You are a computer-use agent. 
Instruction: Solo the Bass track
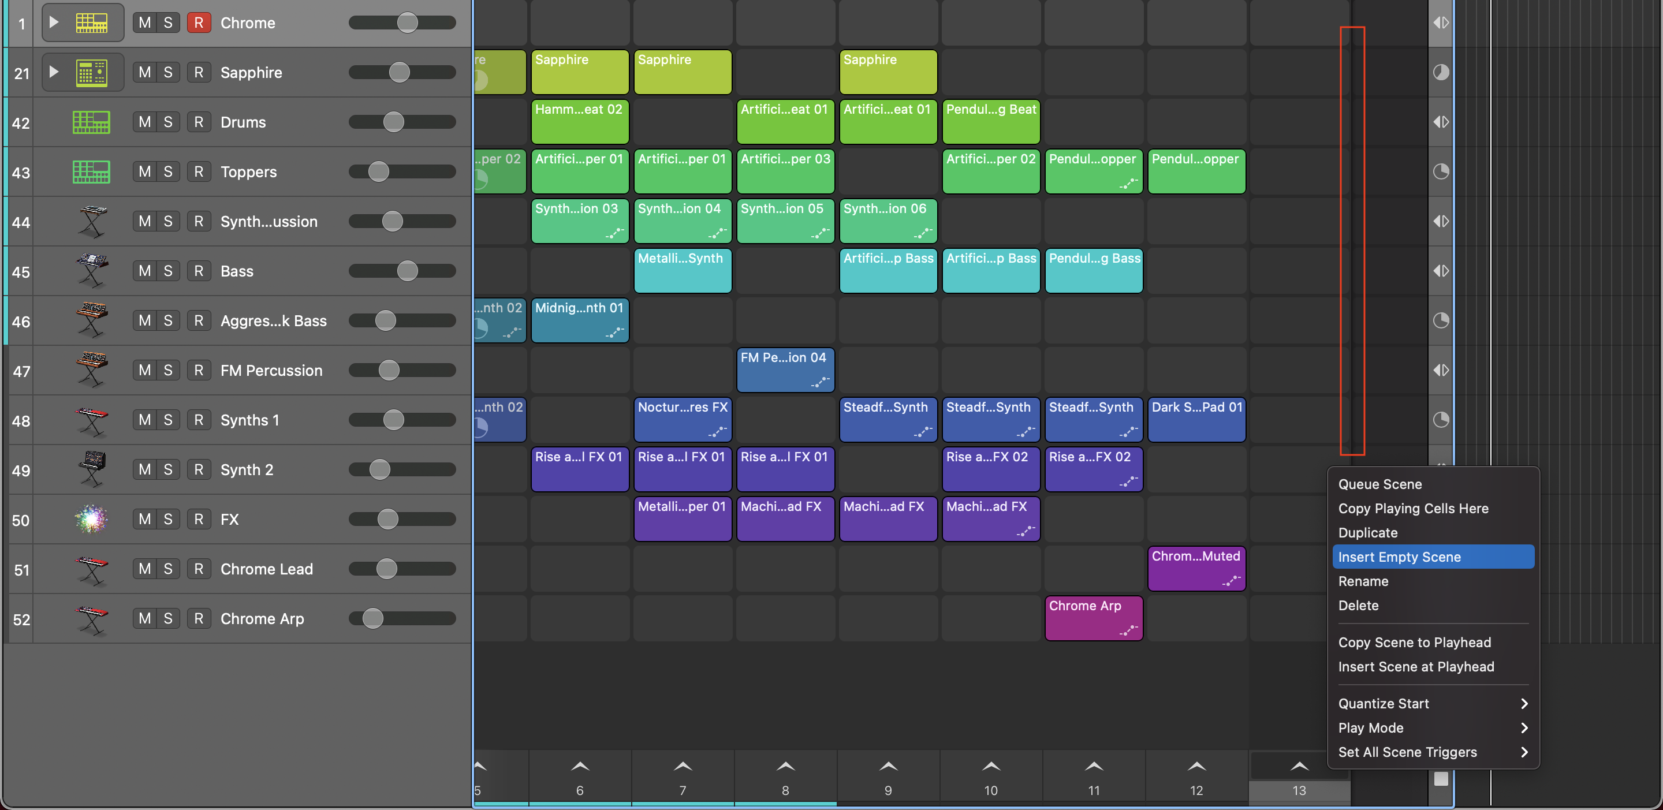tap(168, 270)
